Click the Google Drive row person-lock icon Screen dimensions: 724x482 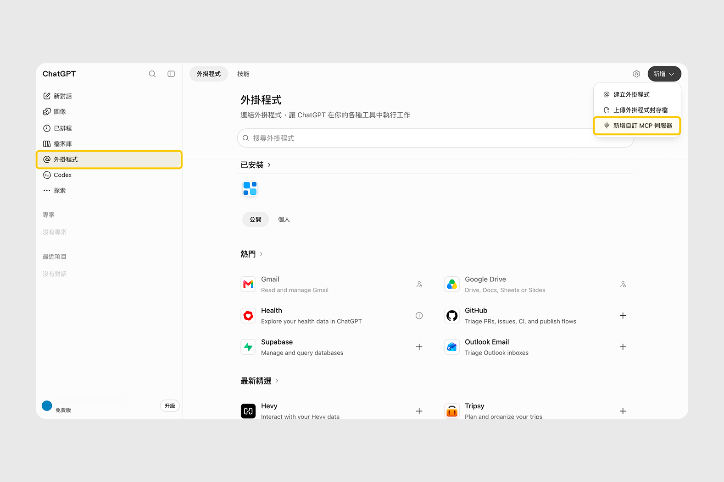623,284
